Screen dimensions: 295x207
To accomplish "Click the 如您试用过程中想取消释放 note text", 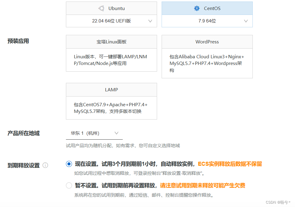I will [139, 173].
